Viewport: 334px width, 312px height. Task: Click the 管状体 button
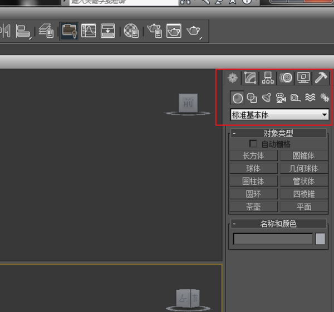point(304,182)
